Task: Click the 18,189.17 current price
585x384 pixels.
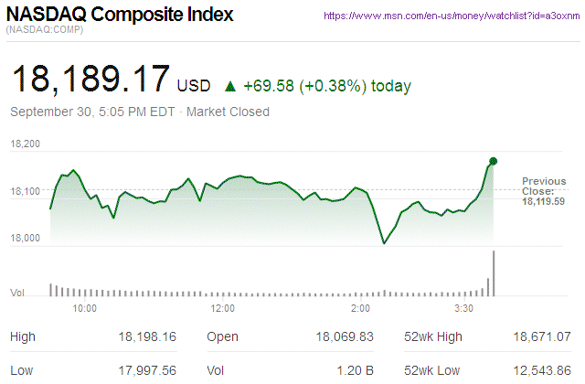Action: 89,80
